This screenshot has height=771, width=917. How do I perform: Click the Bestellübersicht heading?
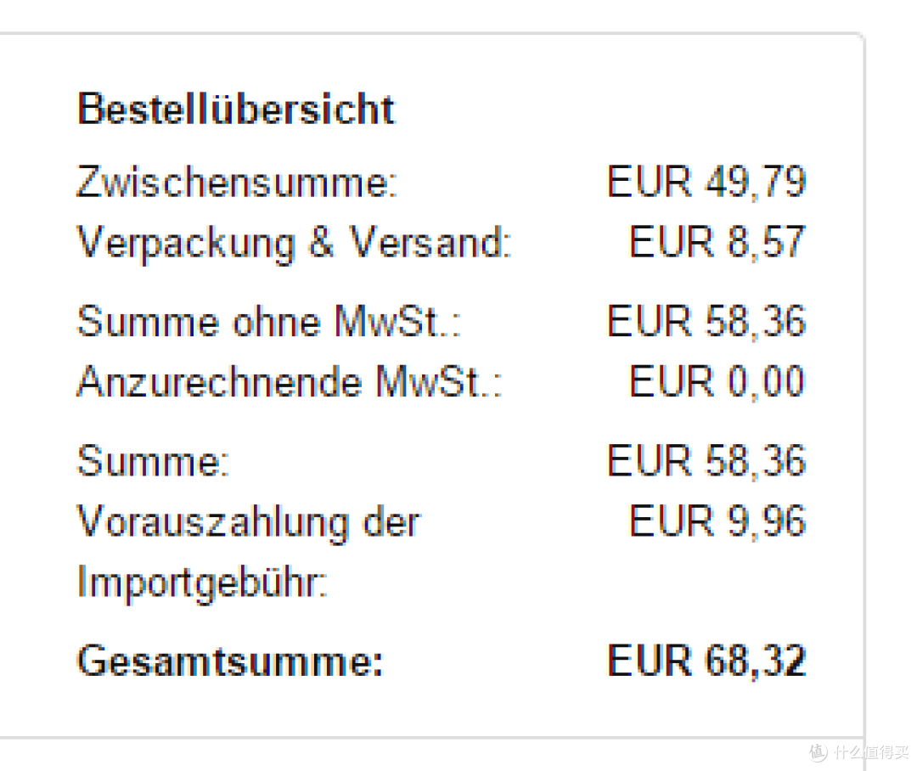point(236,109)
